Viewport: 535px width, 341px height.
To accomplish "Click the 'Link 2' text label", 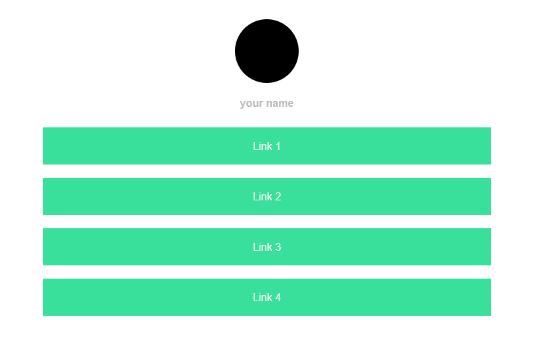I will pos(267,197).
